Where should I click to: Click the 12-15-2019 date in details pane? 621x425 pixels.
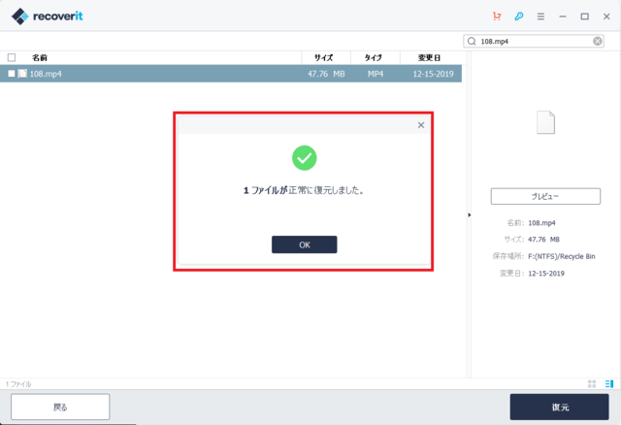[546, 274]
